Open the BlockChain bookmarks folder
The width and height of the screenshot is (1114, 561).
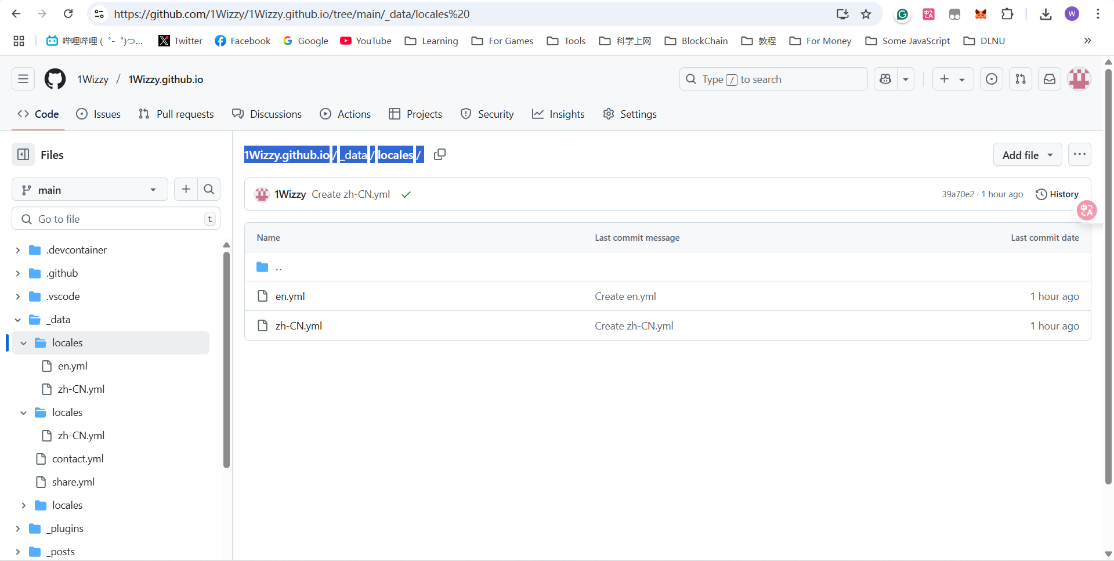(696, 41)
